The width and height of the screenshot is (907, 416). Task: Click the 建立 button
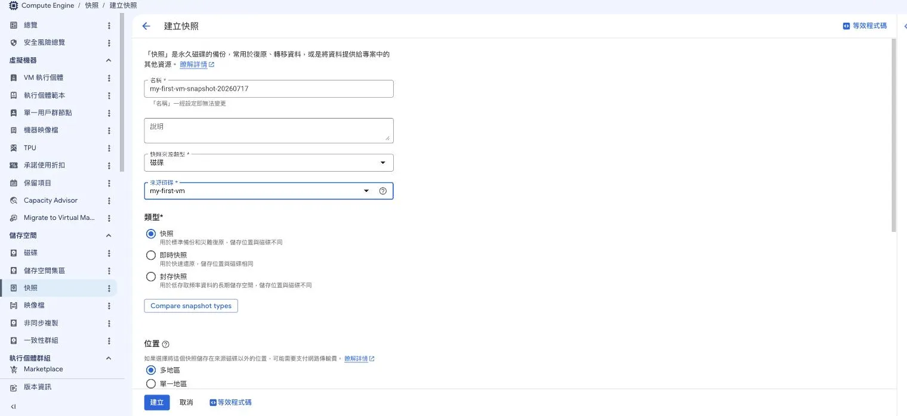pos(157,402)
